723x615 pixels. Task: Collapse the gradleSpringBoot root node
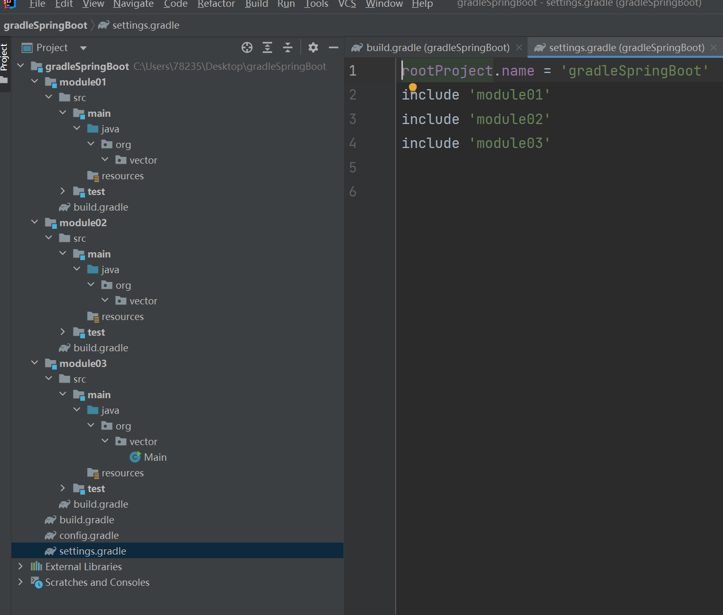pos(21,66)
